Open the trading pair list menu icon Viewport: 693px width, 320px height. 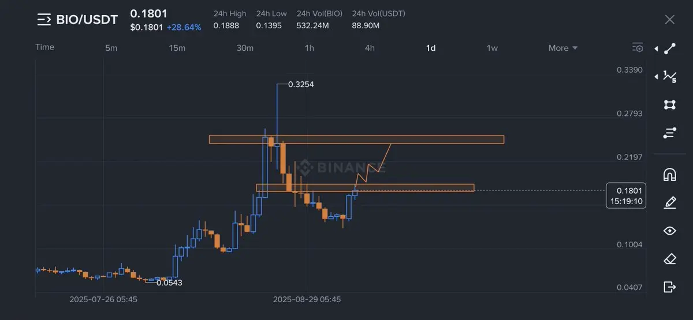44,20
